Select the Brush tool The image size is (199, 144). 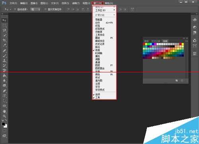pyautogui.click(x=4, y=56)
